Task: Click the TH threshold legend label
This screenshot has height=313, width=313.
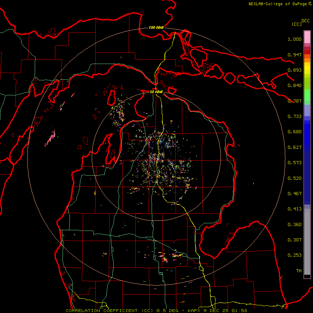Action: (x=299, y=271)
